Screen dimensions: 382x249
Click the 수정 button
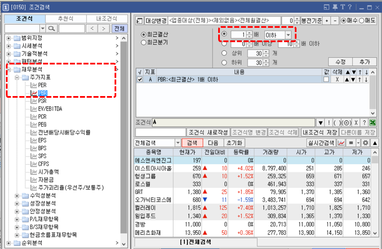click(340, 62)
